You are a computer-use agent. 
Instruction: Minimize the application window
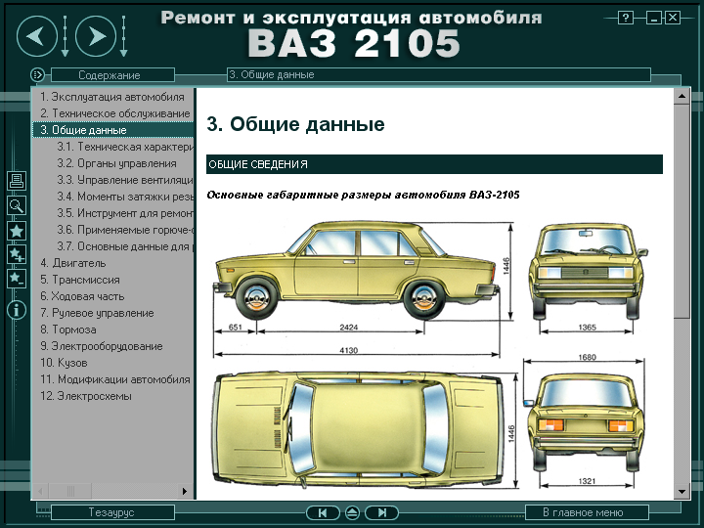coord(654,18)
